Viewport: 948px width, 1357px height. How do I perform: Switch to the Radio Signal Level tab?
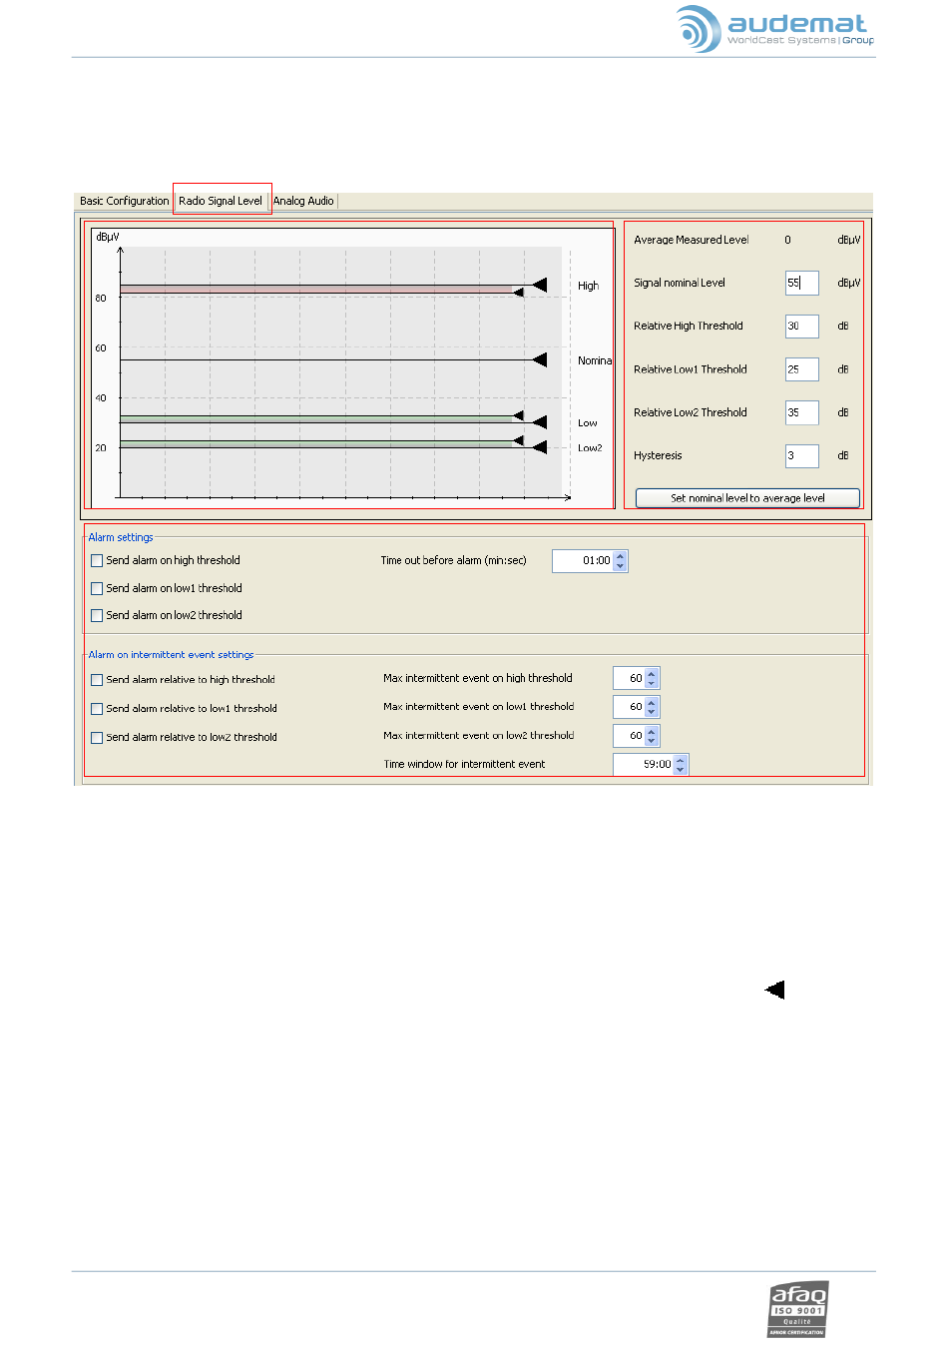pos(221,201)
